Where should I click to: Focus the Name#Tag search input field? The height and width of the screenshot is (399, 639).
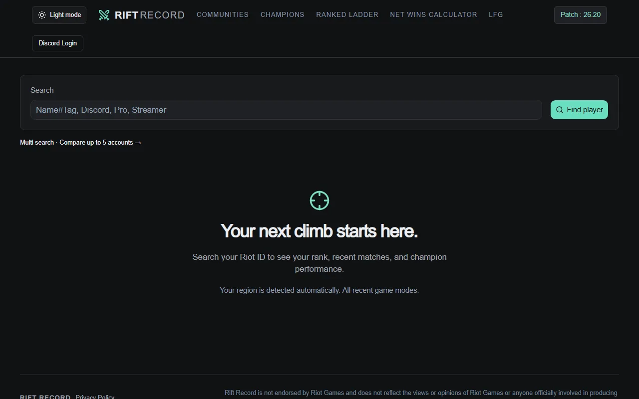coord(286,110)
